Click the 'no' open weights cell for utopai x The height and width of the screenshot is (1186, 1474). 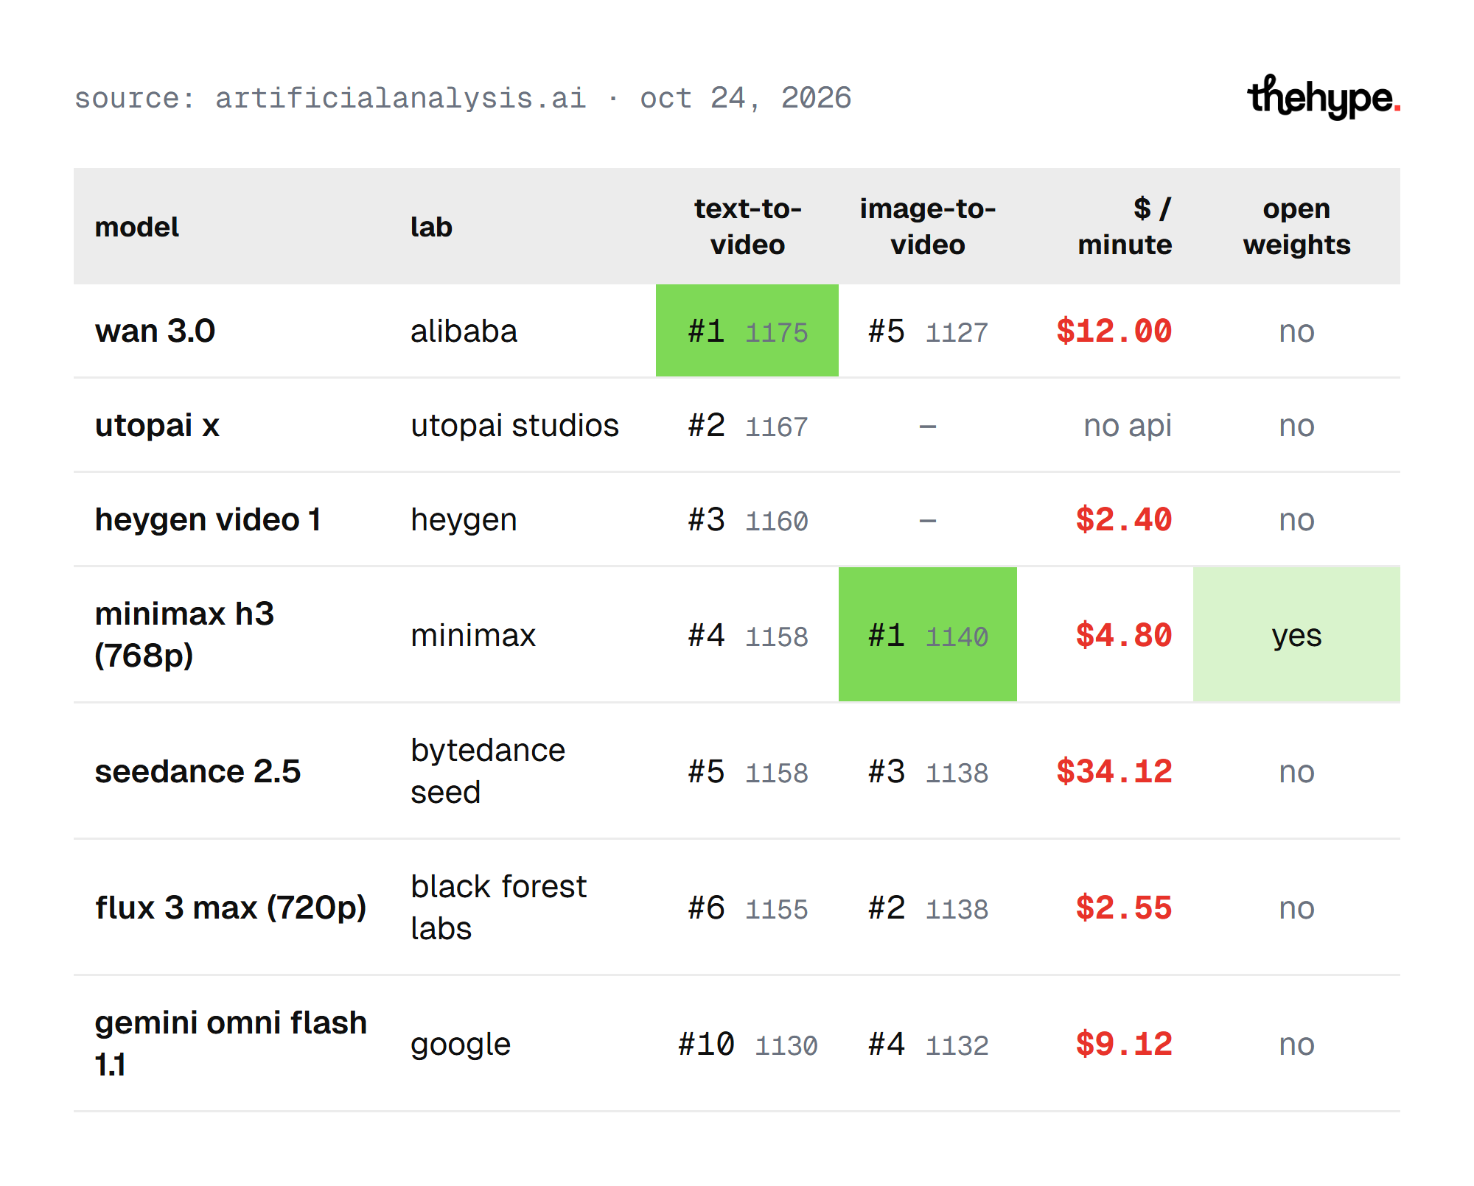pyautogui.click(x=1297, y=426)
